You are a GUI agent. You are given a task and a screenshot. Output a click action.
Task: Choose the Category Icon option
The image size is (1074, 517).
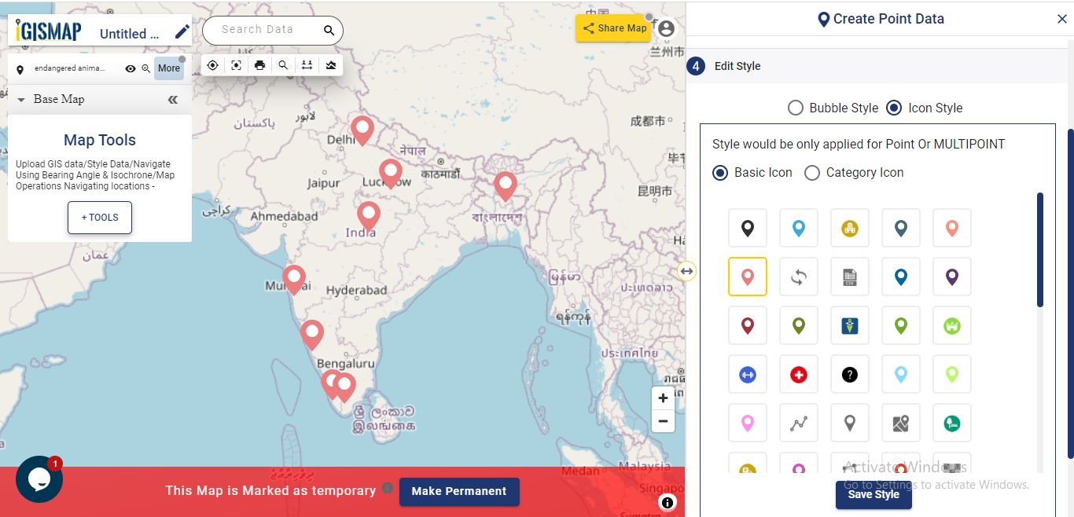[811, 172]
